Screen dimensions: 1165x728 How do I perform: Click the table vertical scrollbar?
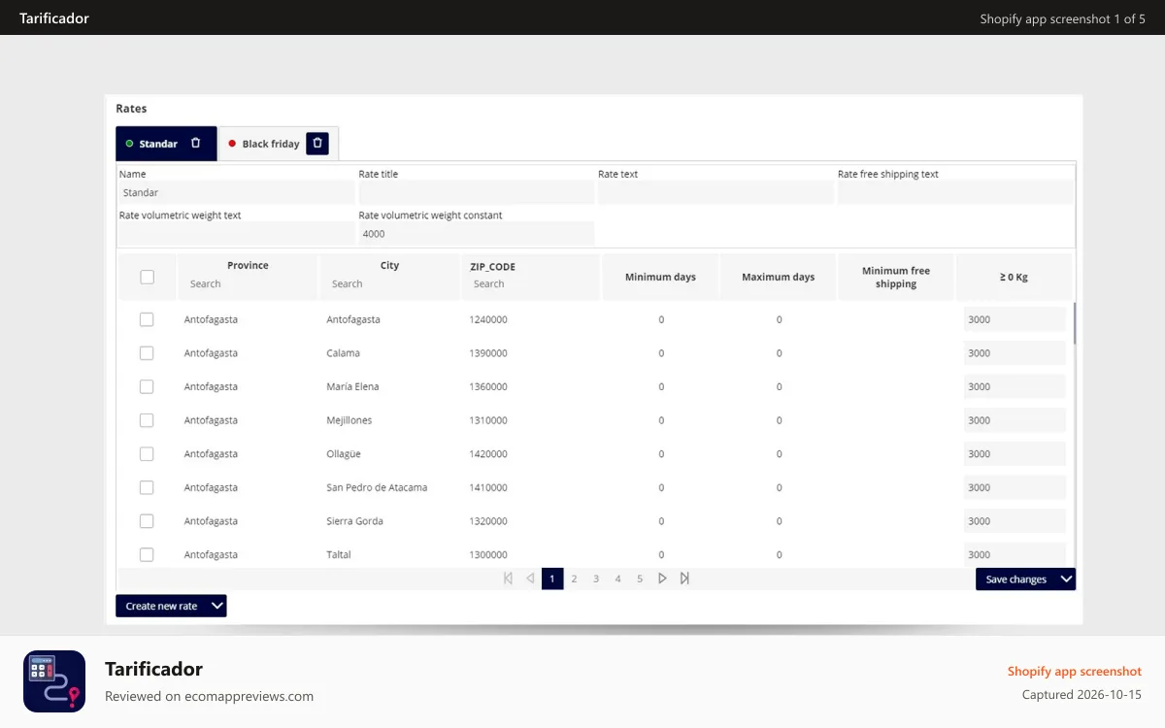[x=1075, y=322]
